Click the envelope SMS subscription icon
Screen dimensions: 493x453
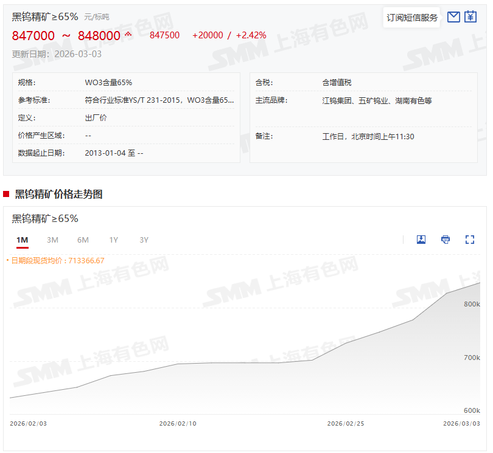tap(453, 17)
